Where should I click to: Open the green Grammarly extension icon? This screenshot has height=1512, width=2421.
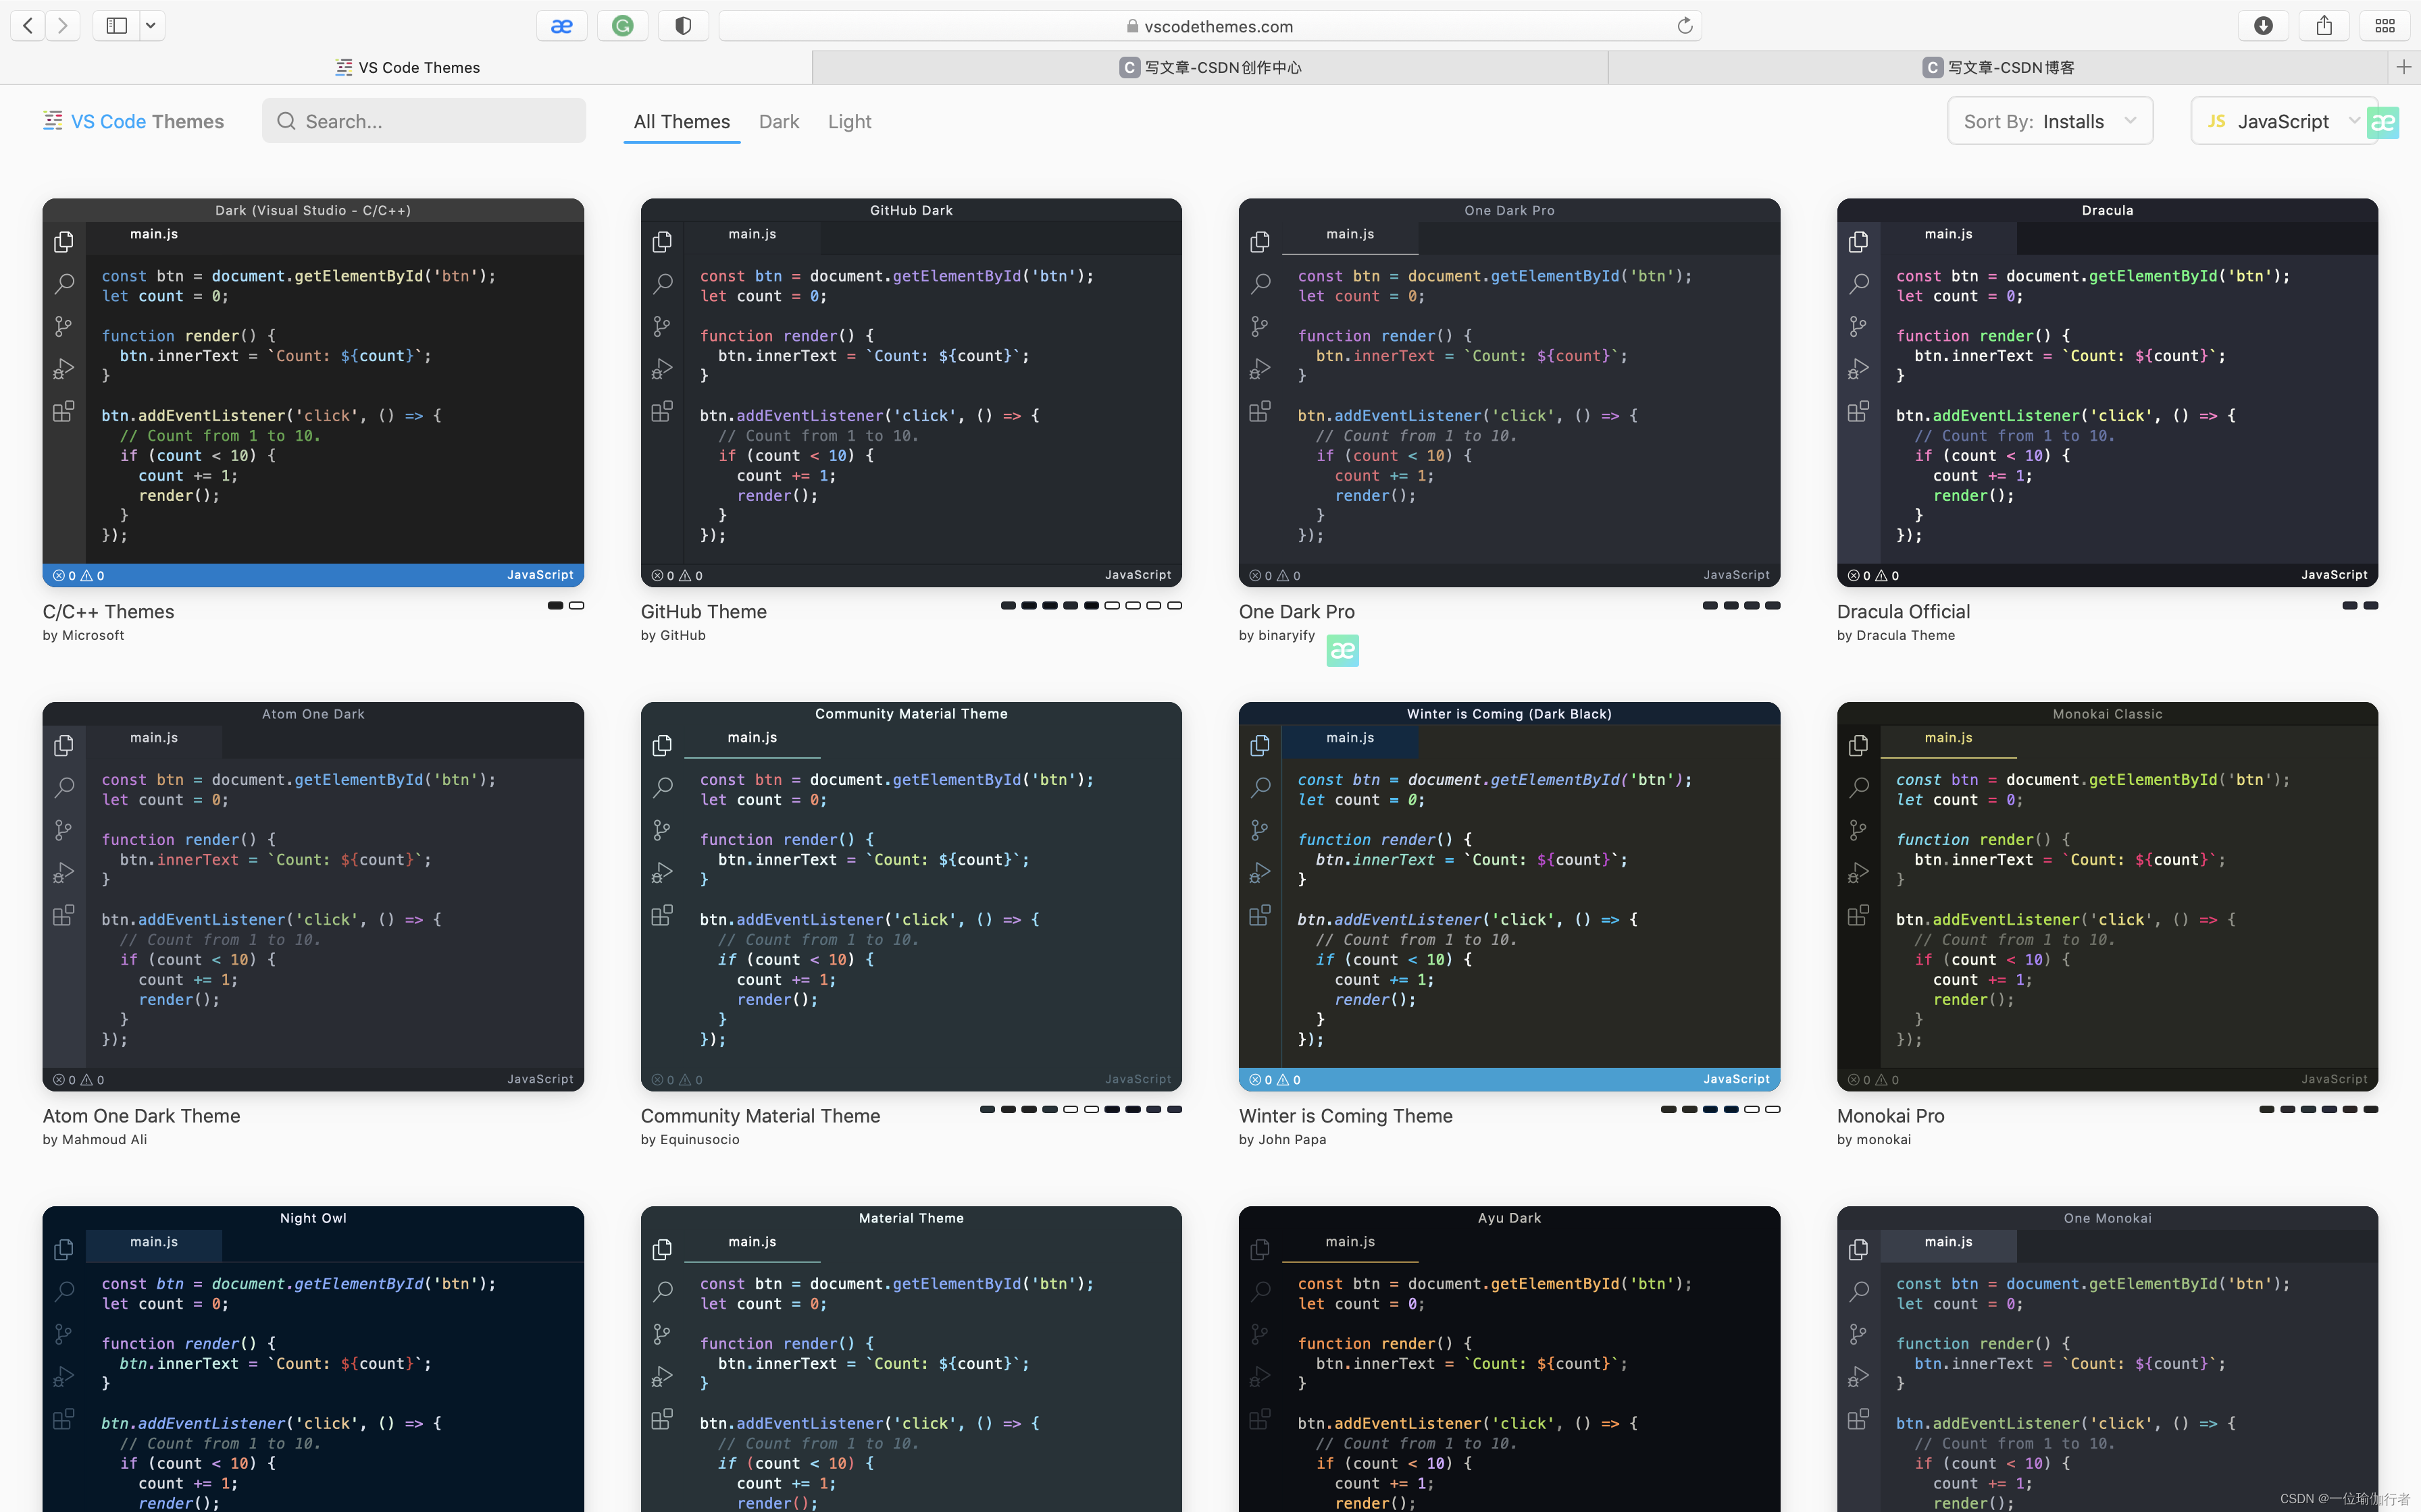click(623, 26)
